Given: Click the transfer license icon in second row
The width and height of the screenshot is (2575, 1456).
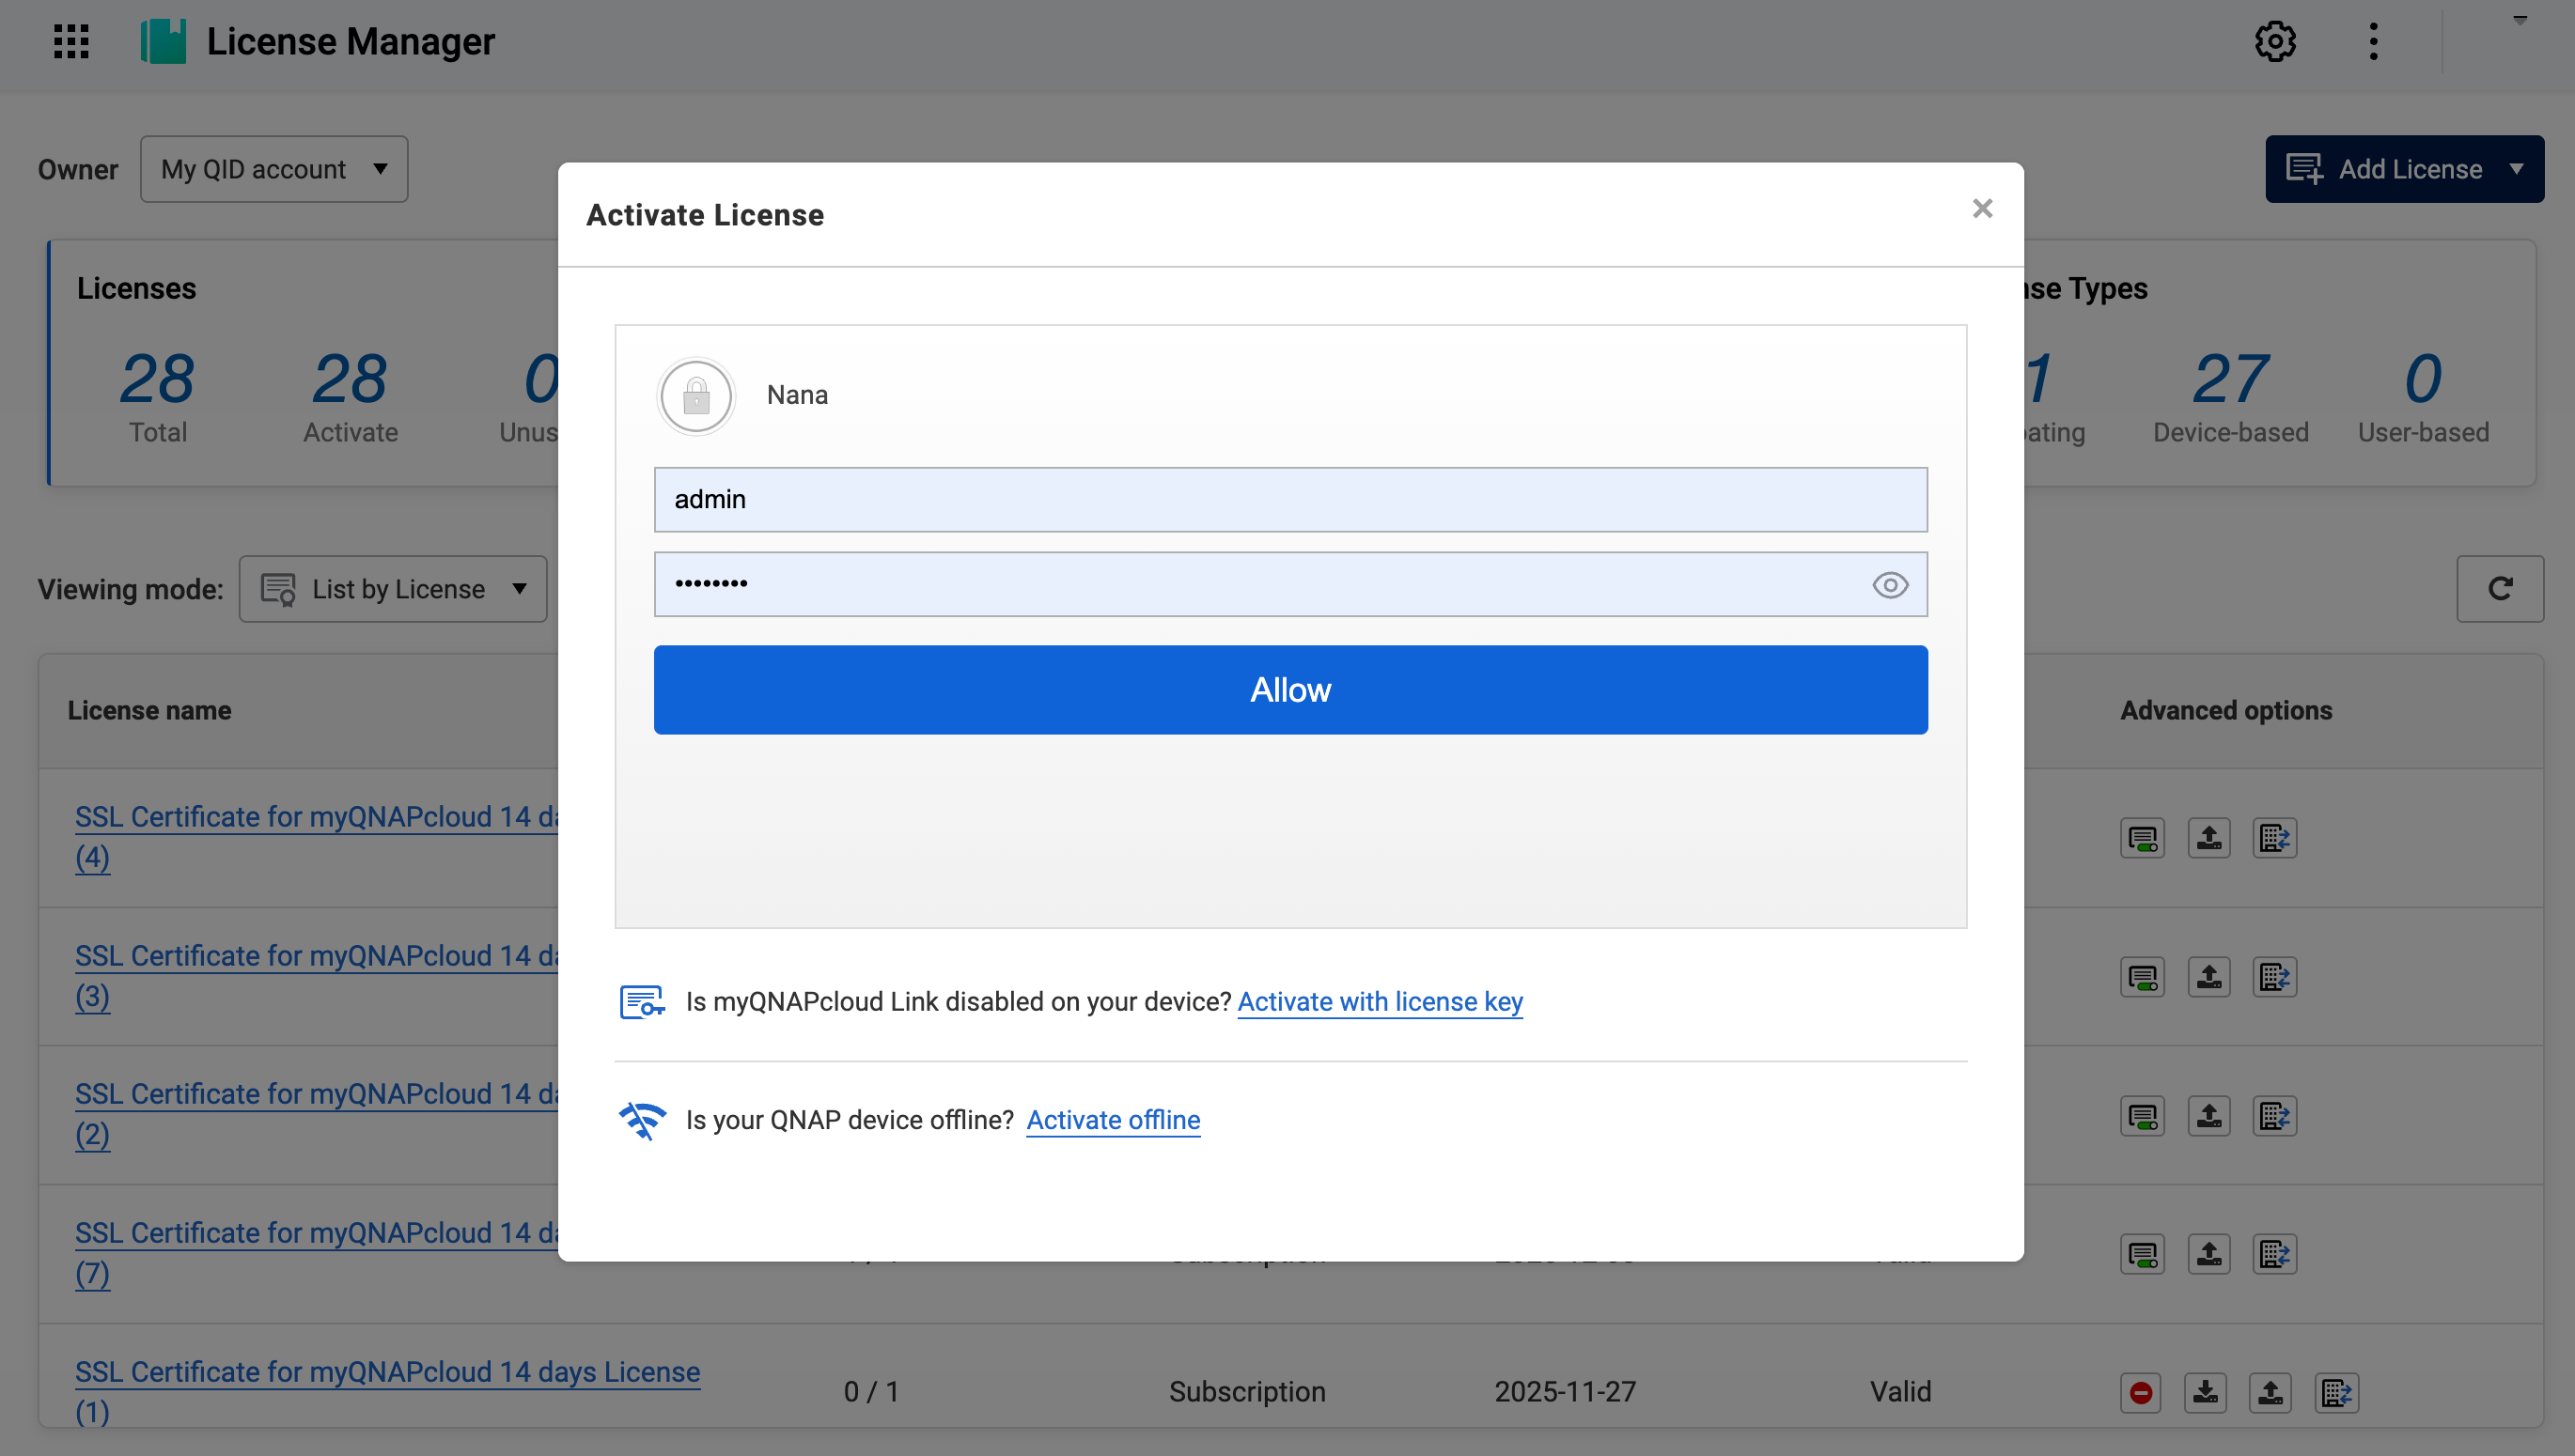Looking at the screenshot, I should coord(2274,977).
